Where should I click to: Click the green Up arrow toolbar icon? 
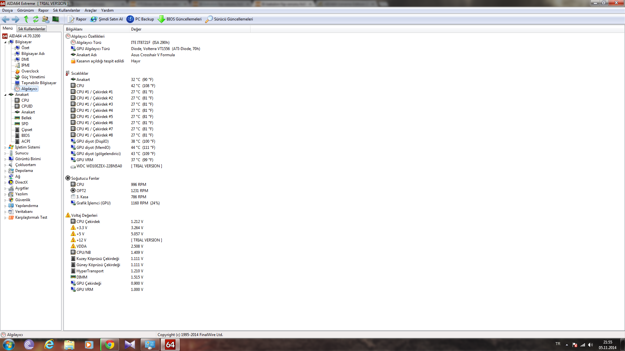coord(26,19)
